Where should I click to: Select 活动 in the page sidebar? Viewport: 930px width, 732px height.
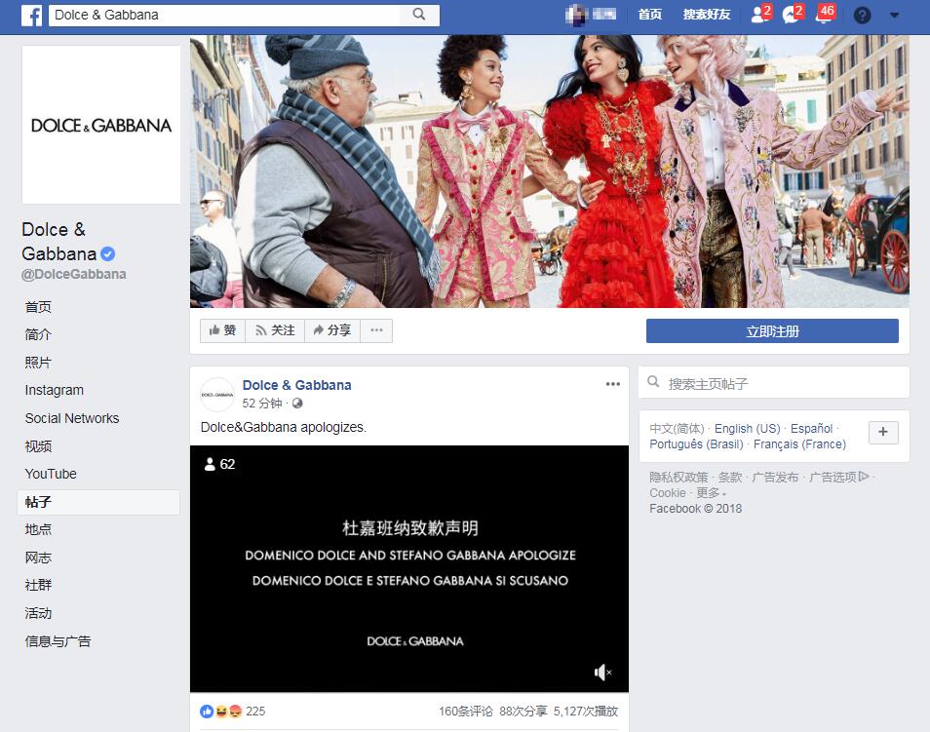click(x=38, y=613)
